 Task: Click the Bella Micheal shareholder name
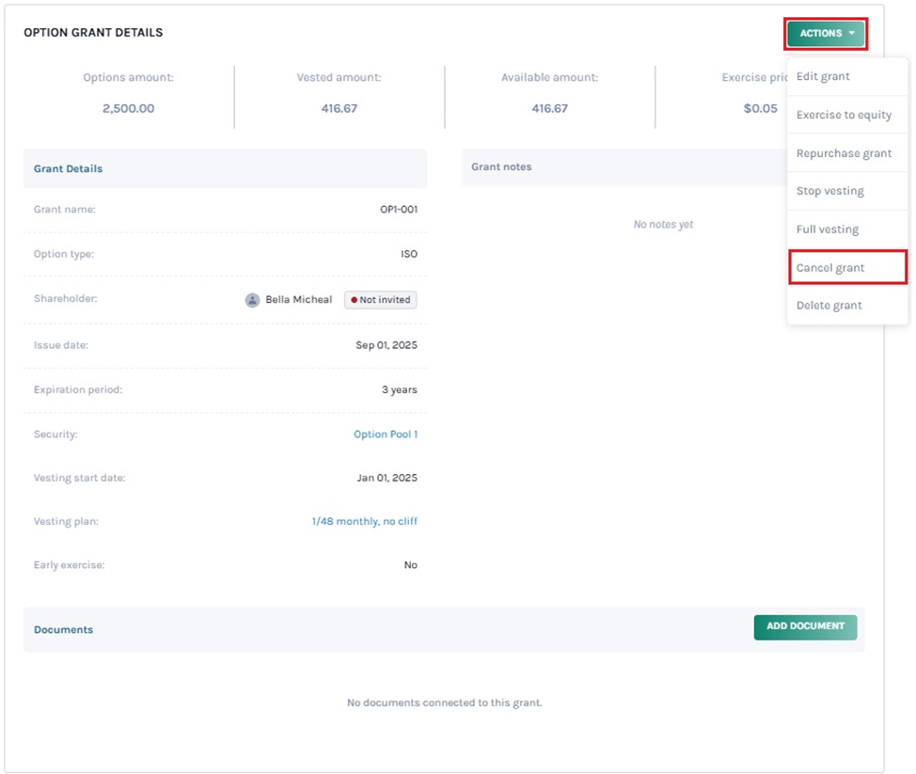pos(298,300)
